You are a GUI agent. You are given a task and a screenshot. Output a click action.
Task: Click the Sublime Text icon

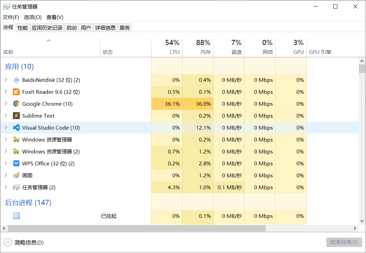tap(16, 116)
